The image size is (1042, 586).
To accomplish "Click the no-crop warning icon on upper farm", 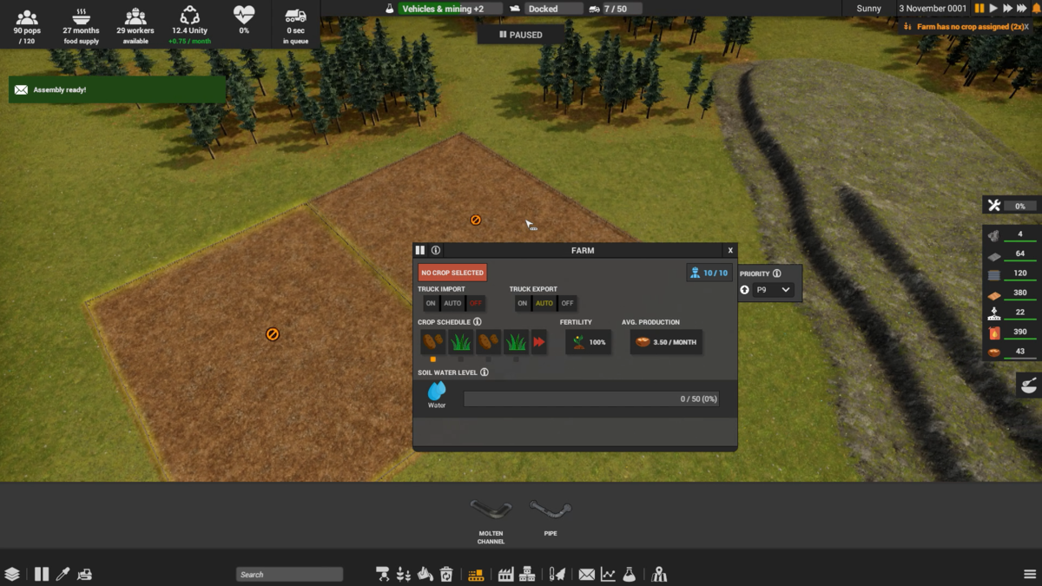I will tap(476, 220).
